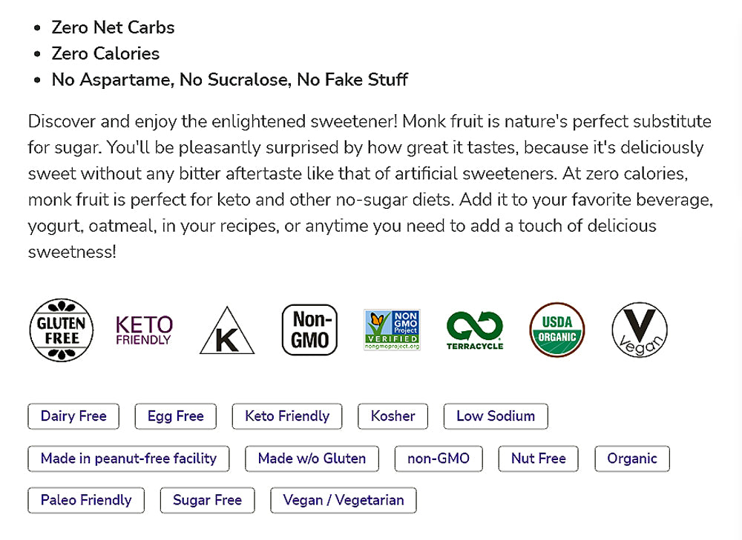The width and height of the screenshot is (742, 540).
Task: Open the Paleo Friendly tag
Action: point(86,500)
